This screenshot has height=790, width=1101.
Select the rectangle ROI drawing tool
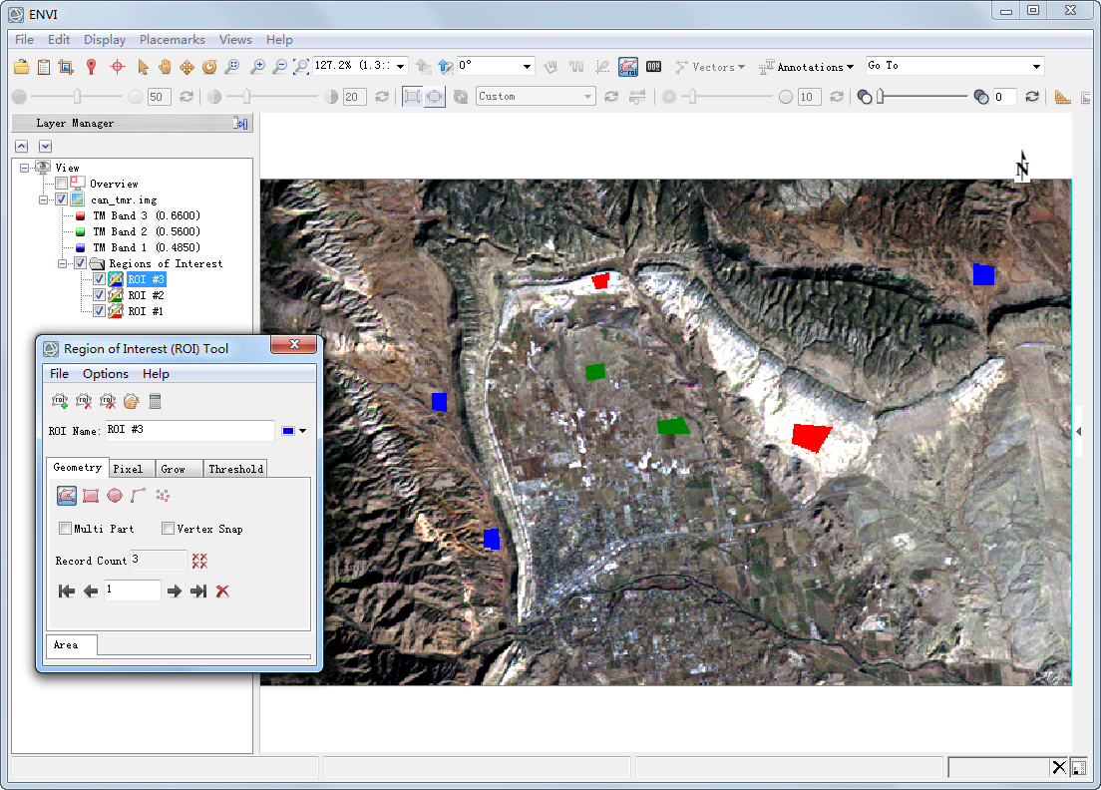pos(91,495)
